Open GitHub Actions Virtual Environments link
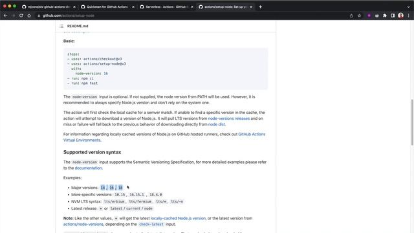Viewport: 414px width, 233px height. pyautogui.click(x=164, y=137)
